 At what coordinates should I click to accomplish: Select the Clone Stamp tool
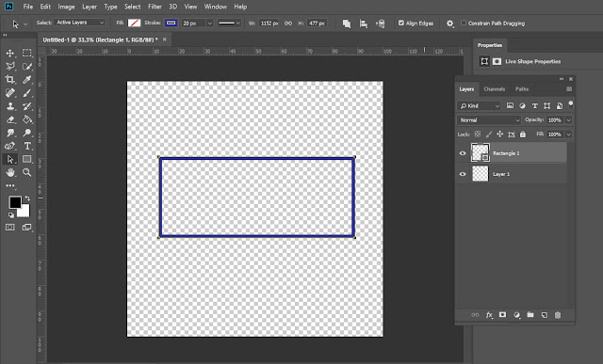pyautogui.click(x=10, y=106)
